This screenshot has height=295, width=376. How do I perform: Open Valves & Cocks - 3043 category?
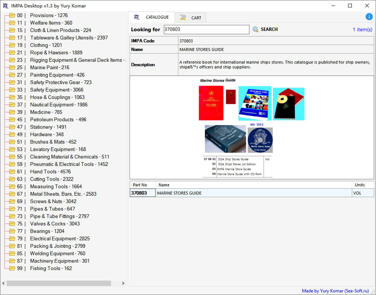(x=55, y=223)
